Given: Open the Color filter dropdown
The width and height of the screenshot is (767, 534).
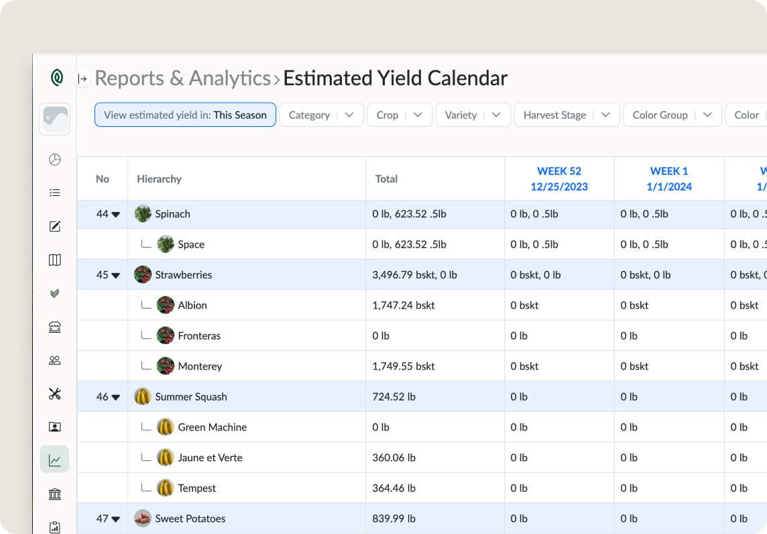Looking at the screenshot, I should (746, 115).
